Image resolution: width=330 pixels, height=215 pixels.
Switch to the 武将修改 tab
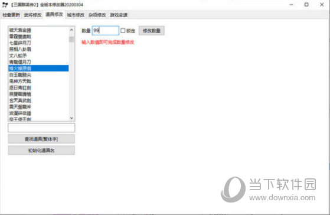tap(32, 15)
